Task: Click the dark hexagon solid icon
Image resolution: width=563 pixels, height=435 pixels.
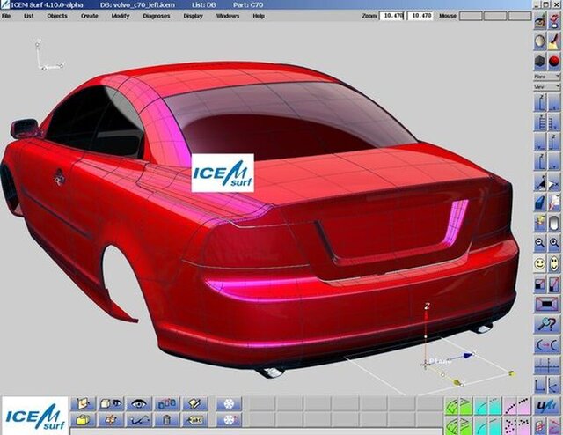Action: (540, 61)
